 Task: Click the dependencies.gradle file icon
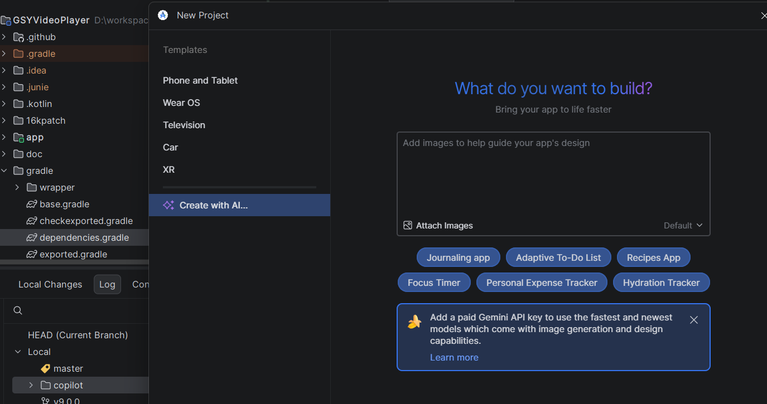(x=32, y=237)
